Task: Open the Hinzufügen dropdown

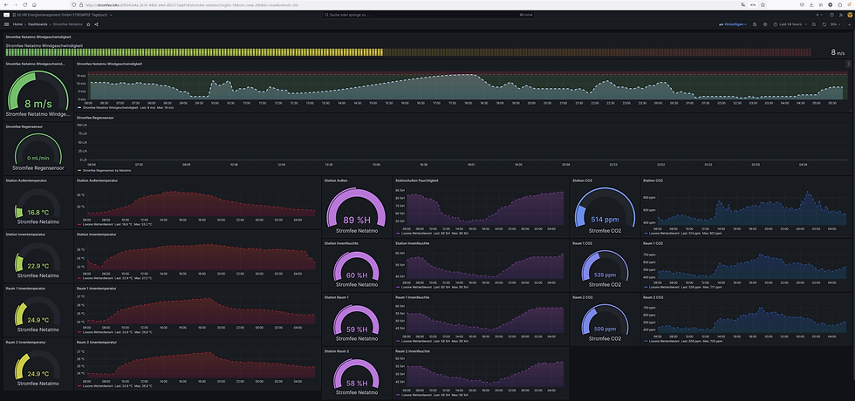Action: [733, 24]
